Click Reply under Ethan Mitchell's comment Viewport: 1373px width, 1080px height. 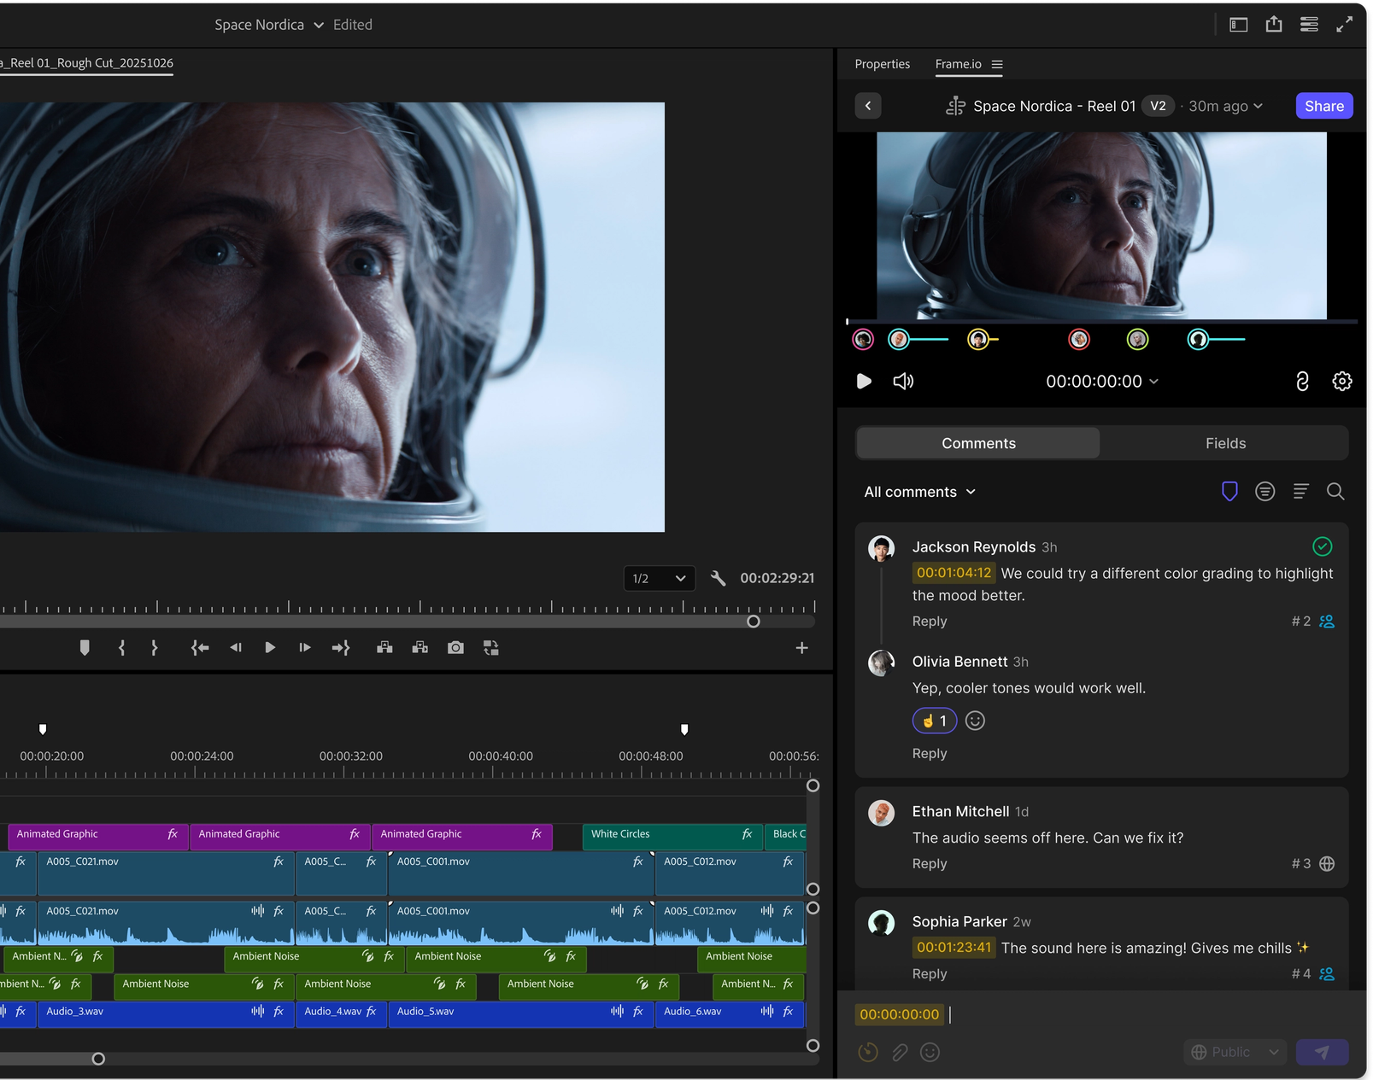pos(929,864)
